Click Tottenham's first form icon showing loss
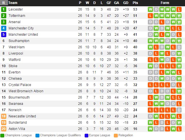This screenshot has width=185, height=140. [x=150, y=16]
